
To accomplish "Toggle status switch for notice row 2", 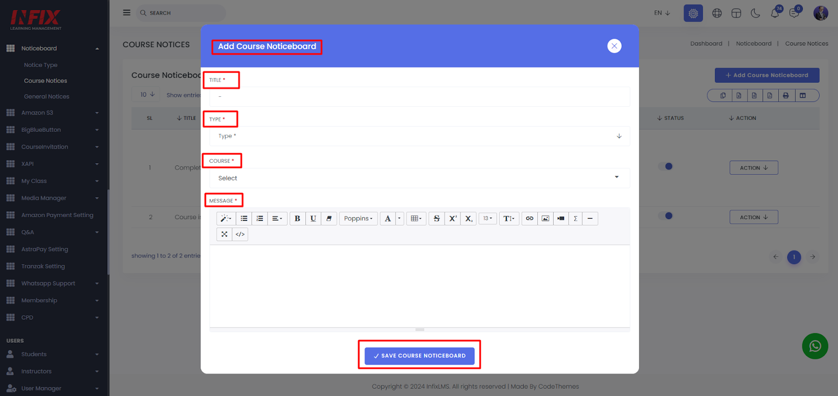I will 666,216.
